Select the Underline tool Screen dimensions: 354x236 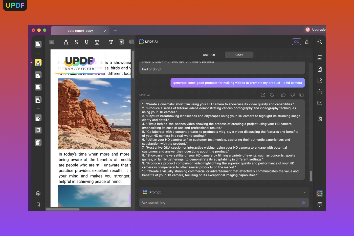coord(86,42)
